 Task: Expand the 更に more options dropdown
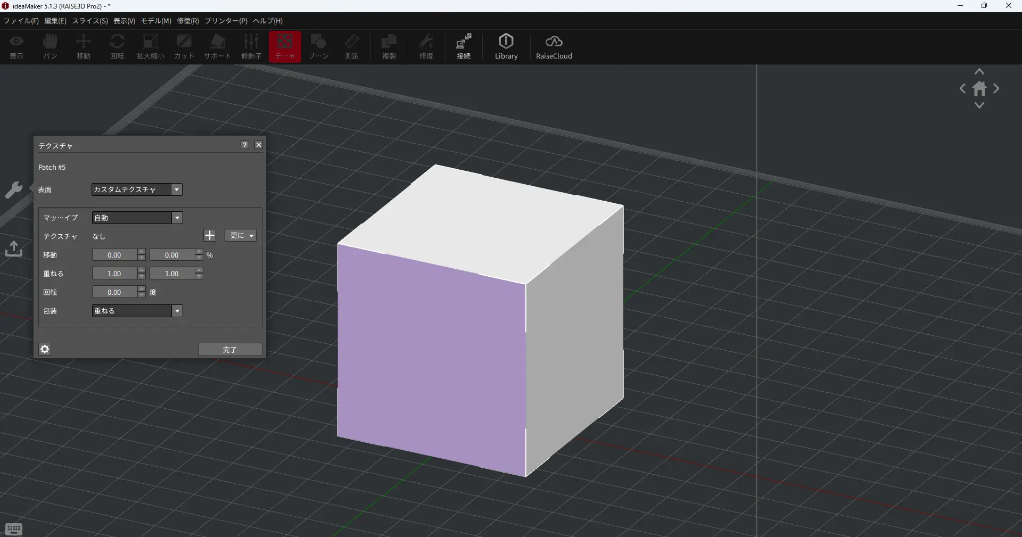[x=241, y=236]
